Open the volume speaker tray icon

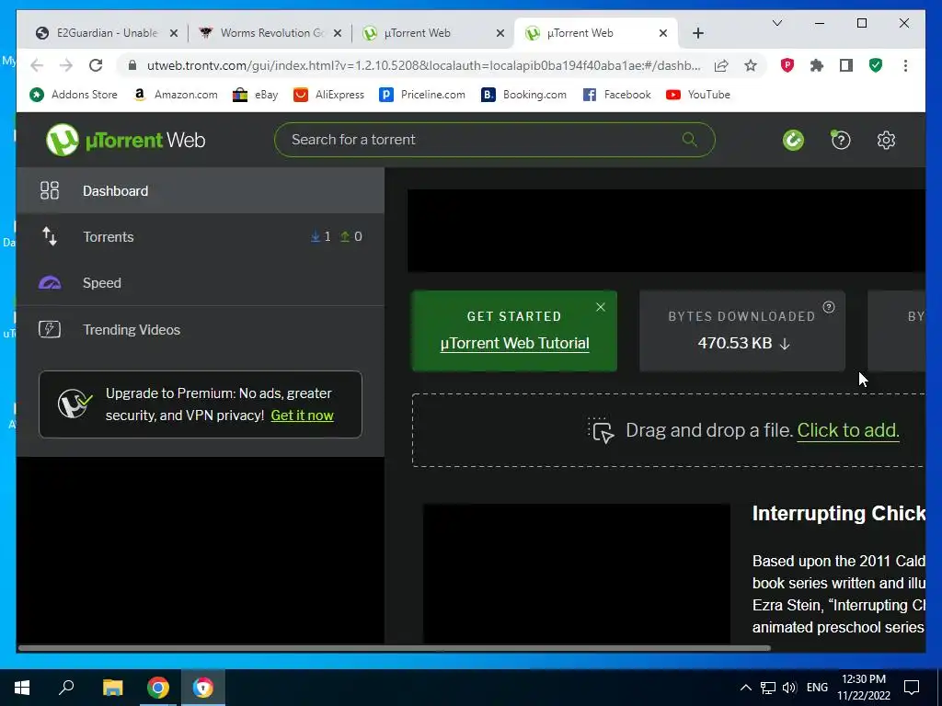pos(789,688)
